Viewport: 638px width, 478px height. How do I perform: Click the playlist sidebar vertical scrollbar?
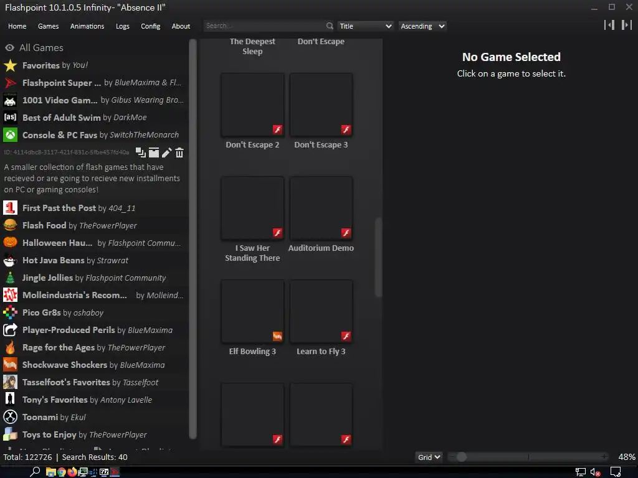point(193,239)
